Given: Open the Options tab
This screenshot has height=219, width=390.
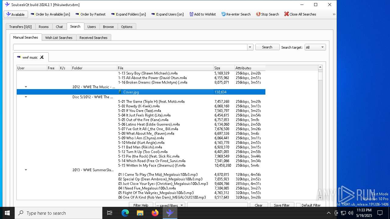Looking at the screenshot, I should (127, 27).
